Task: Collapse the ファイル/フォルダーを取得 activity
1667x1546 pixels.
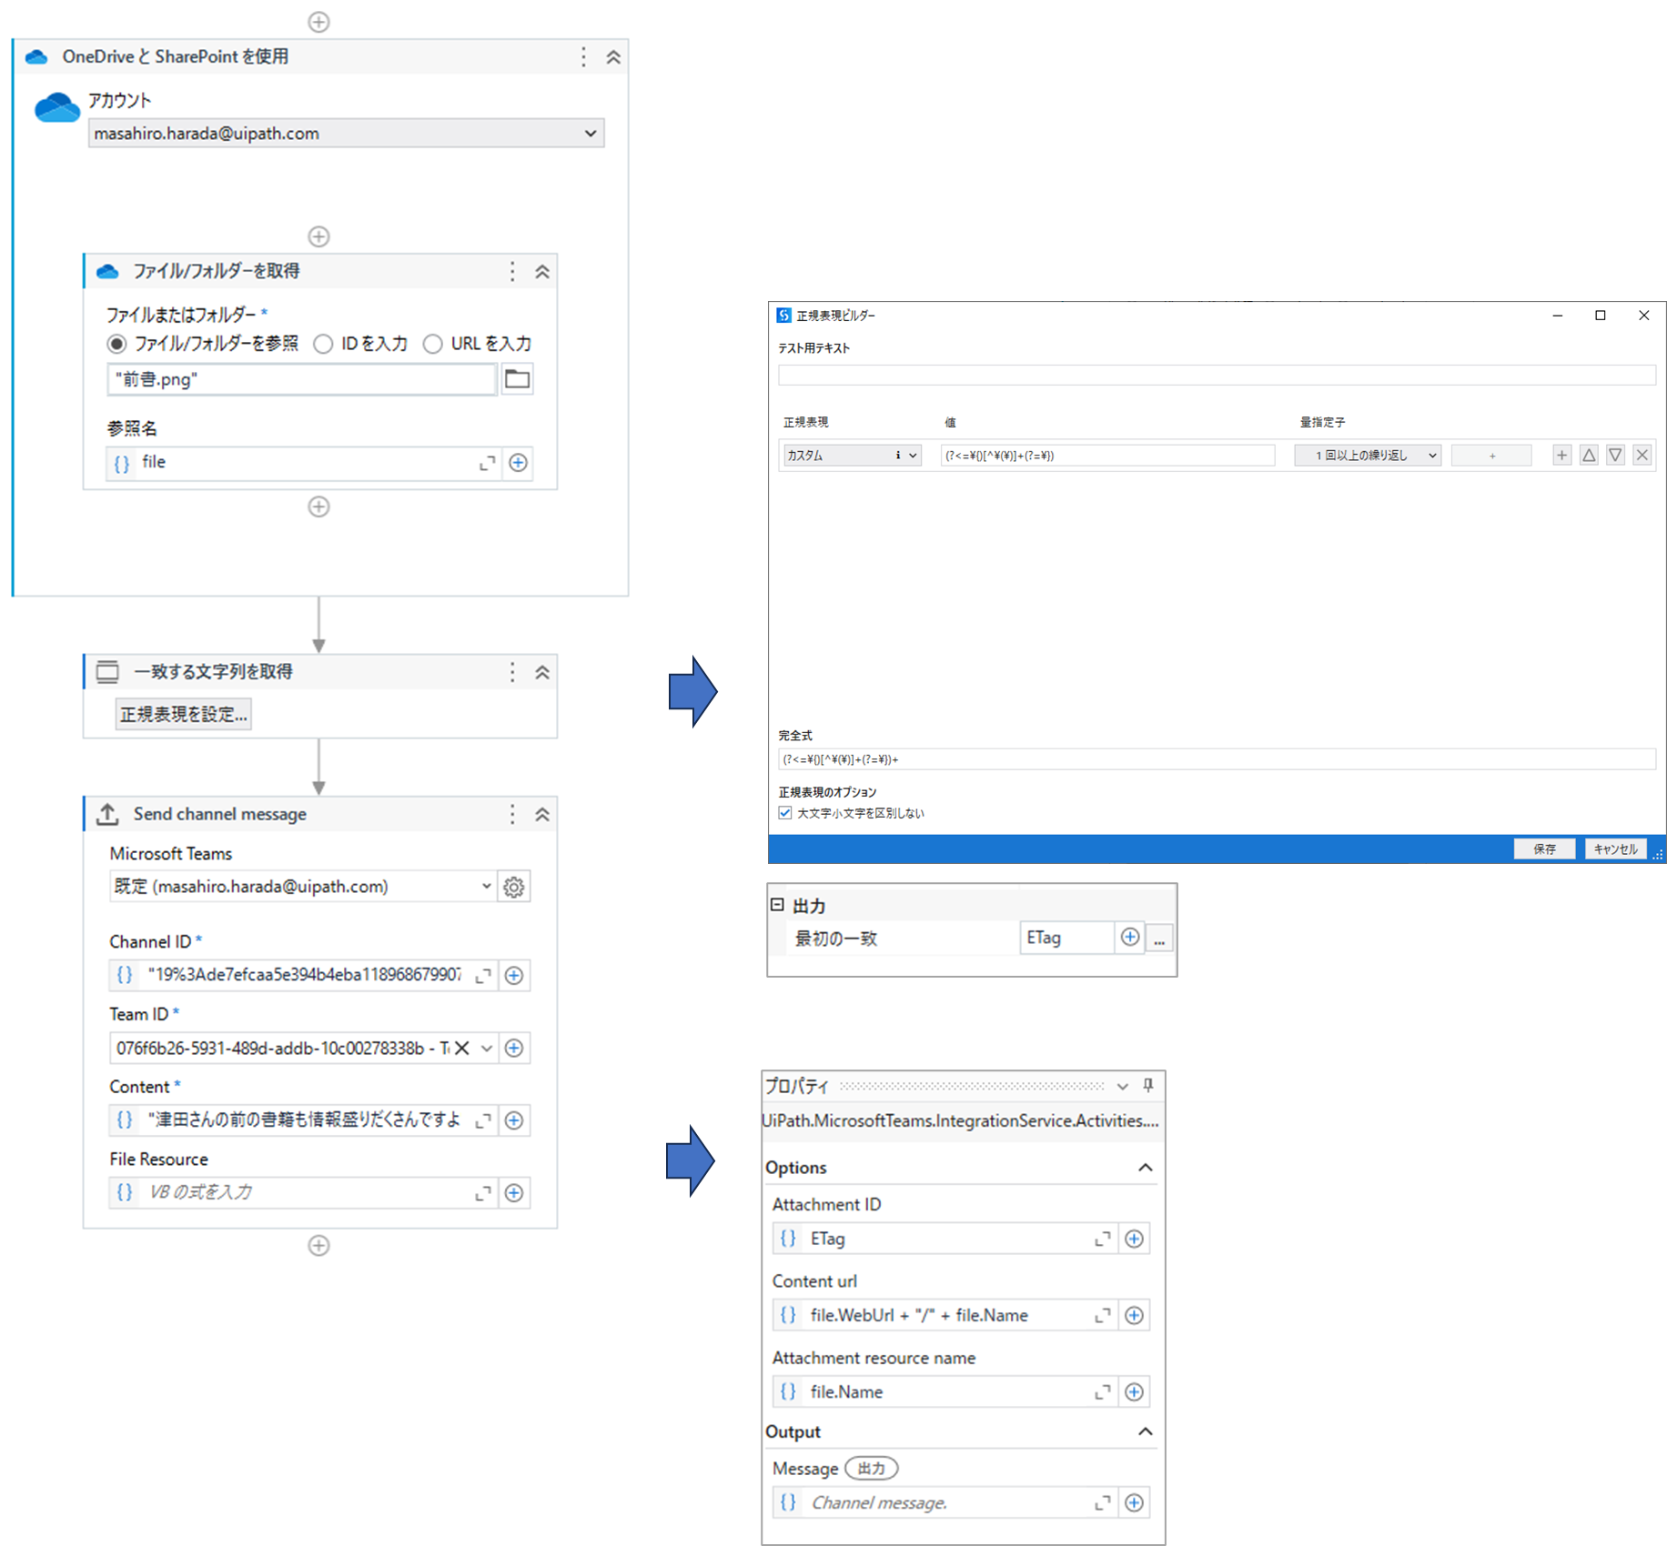Action: point(542,272)
